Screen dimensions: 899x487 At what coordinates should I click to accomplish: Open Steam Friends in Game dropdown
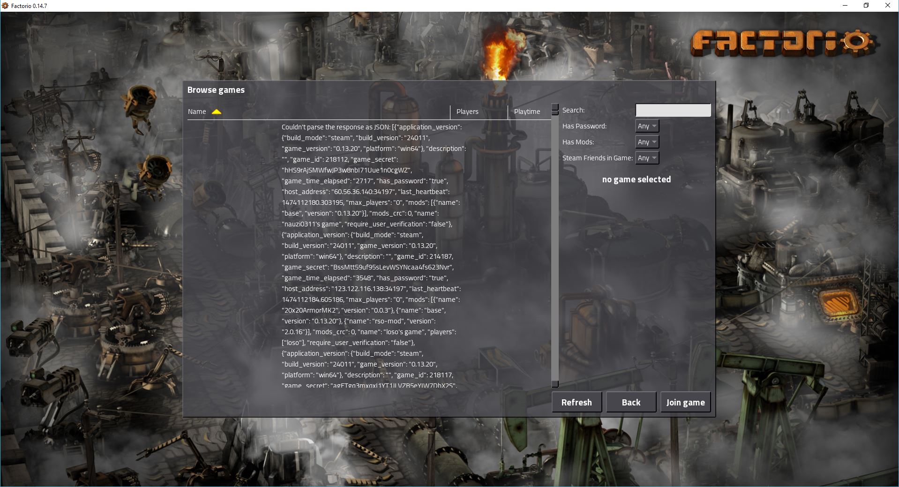(x=647, y=158)
